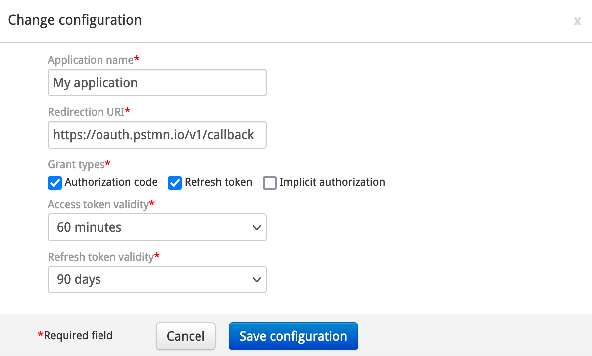Image resolution: width=592 pixels, height=356 pixels.
Task: Click the 'Required field' footnote text
Action: (x=78, y=336)
